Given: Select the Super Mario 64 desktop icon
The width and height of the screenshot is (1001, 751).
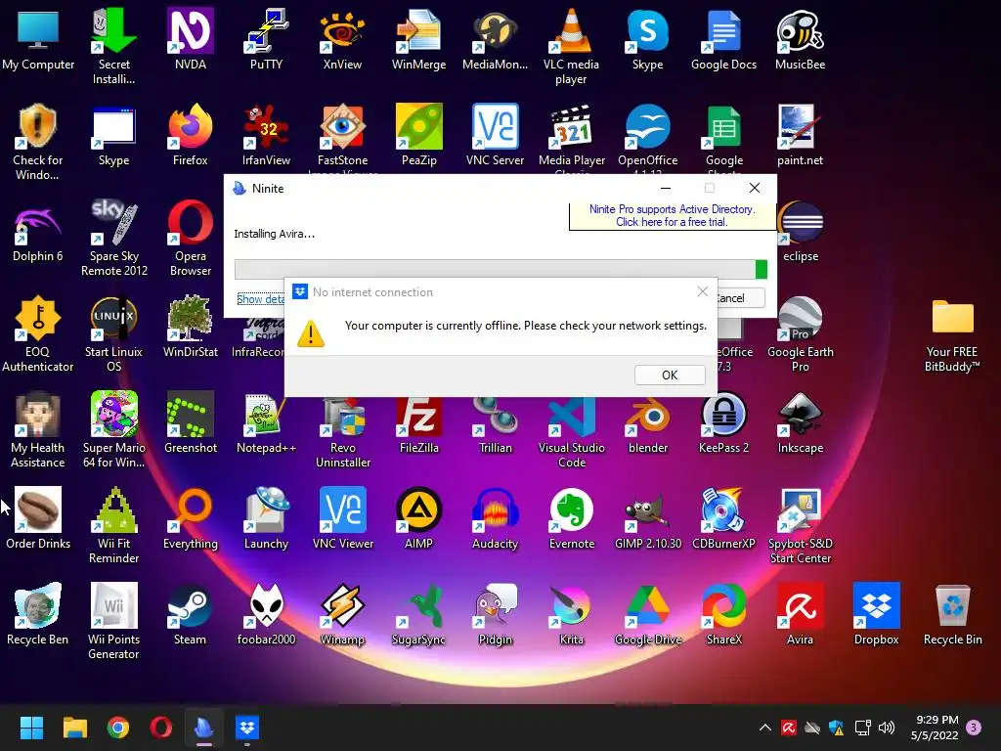Looking at the screenshot, I should pyautogui.click(x=113, y=430).
